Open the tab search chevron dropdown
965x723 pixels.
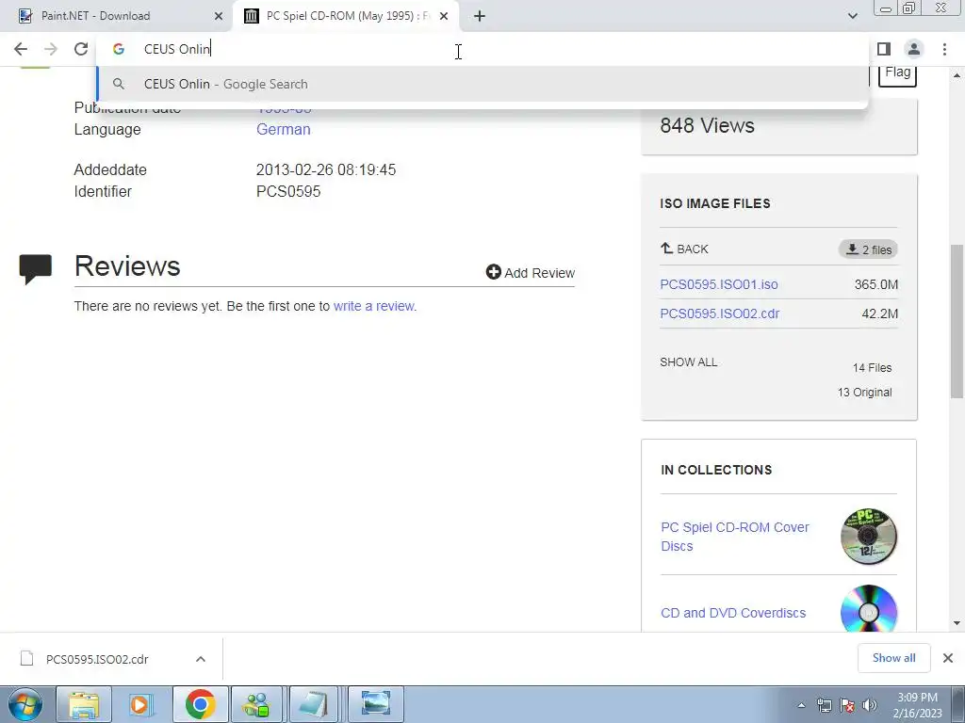[x=852, y=16]
